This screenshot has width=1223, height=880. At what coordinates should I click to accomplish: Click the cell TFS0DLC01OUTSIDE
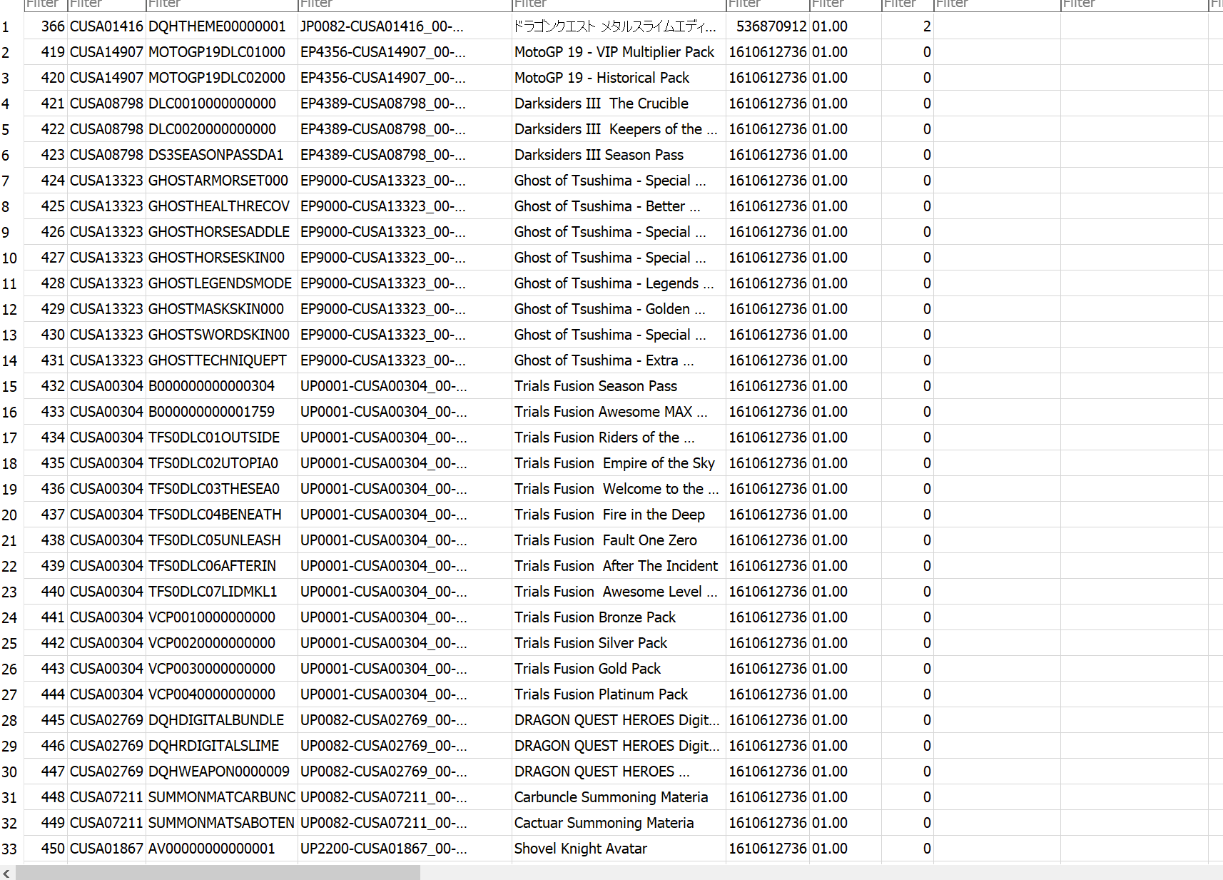(x=222, y=438)
